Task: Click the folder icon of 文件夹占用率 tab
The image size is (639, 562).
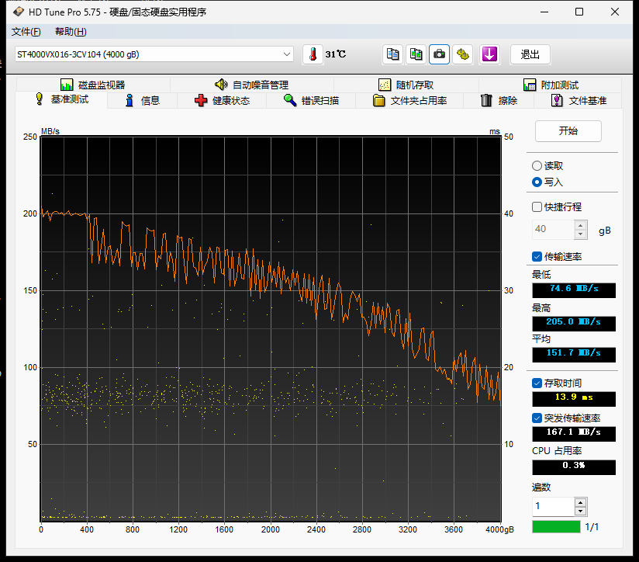Action: click(x=379, y=100)
